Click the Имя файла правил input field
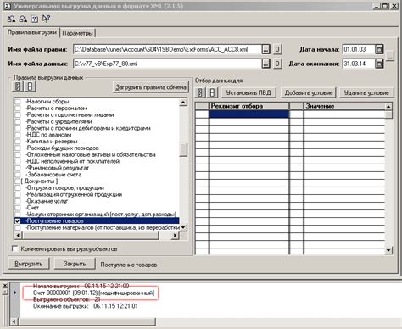The image size is (402, 329). 167,49
